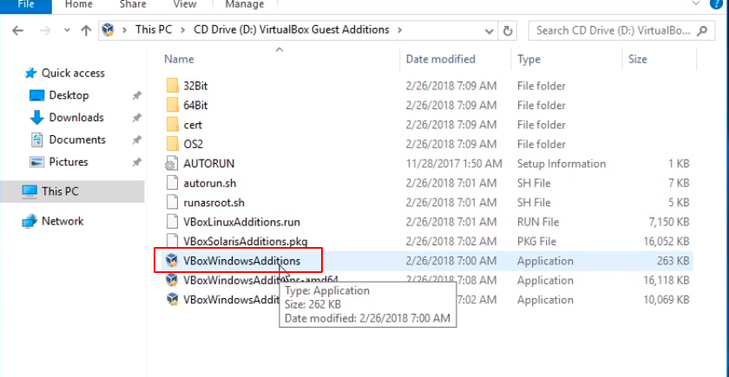The image size is (729, 377).
Task: Click the This PC computer icon
Action: [30, 192]
